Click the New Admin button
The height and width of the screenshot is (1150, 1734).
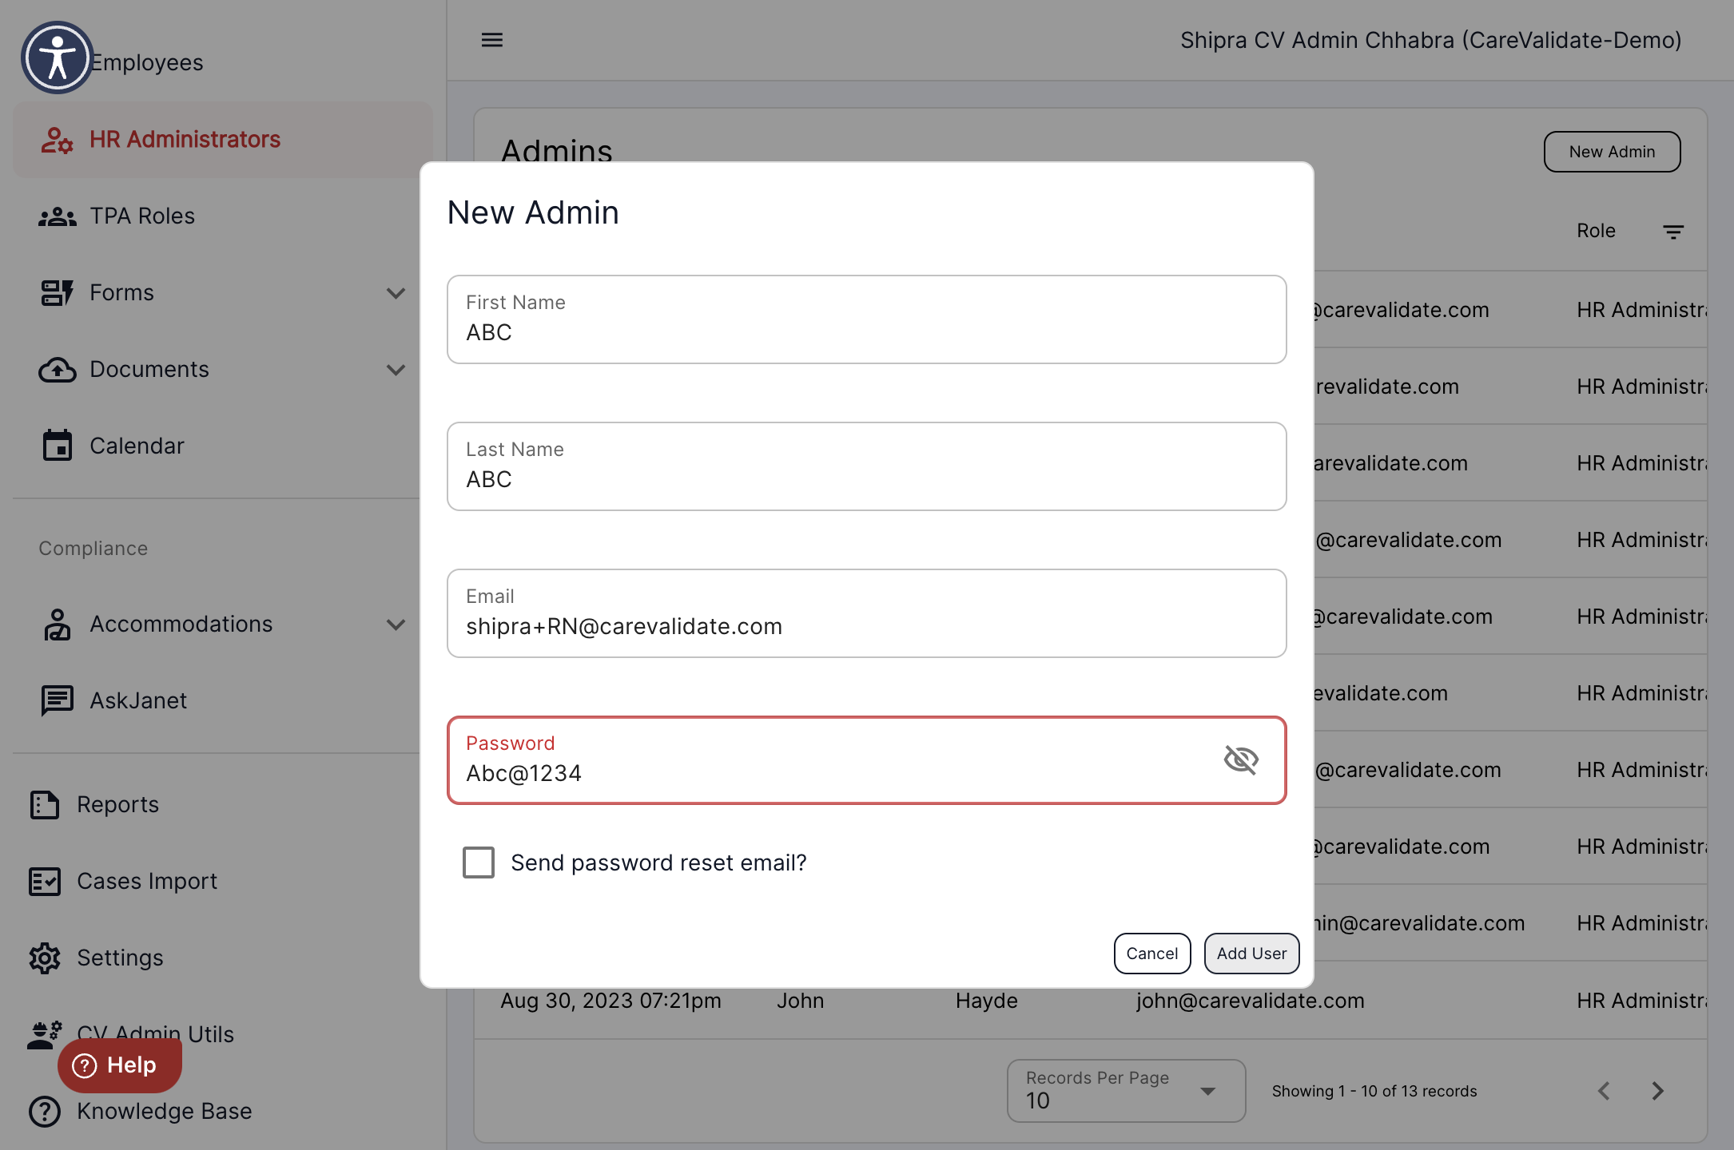point(1612,152)
